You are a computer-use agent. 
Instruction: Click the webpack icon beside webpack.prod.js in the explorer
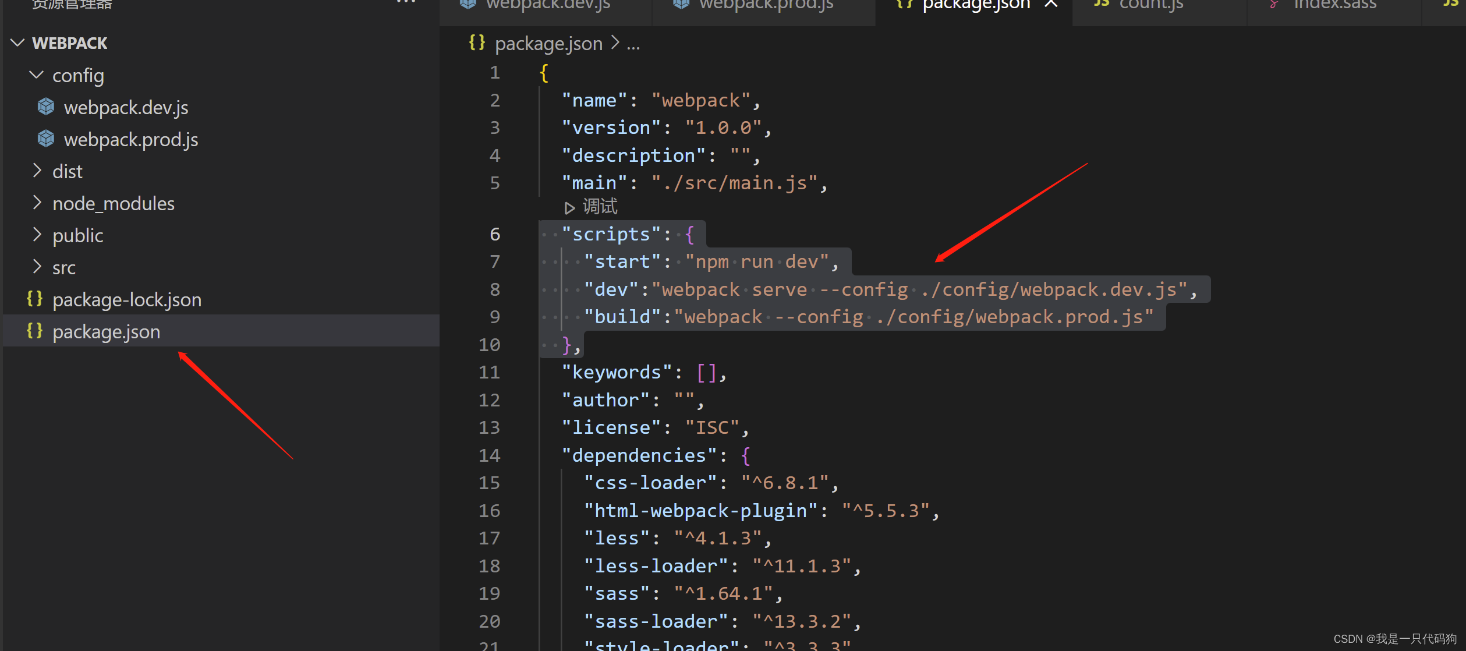point(46,139)
